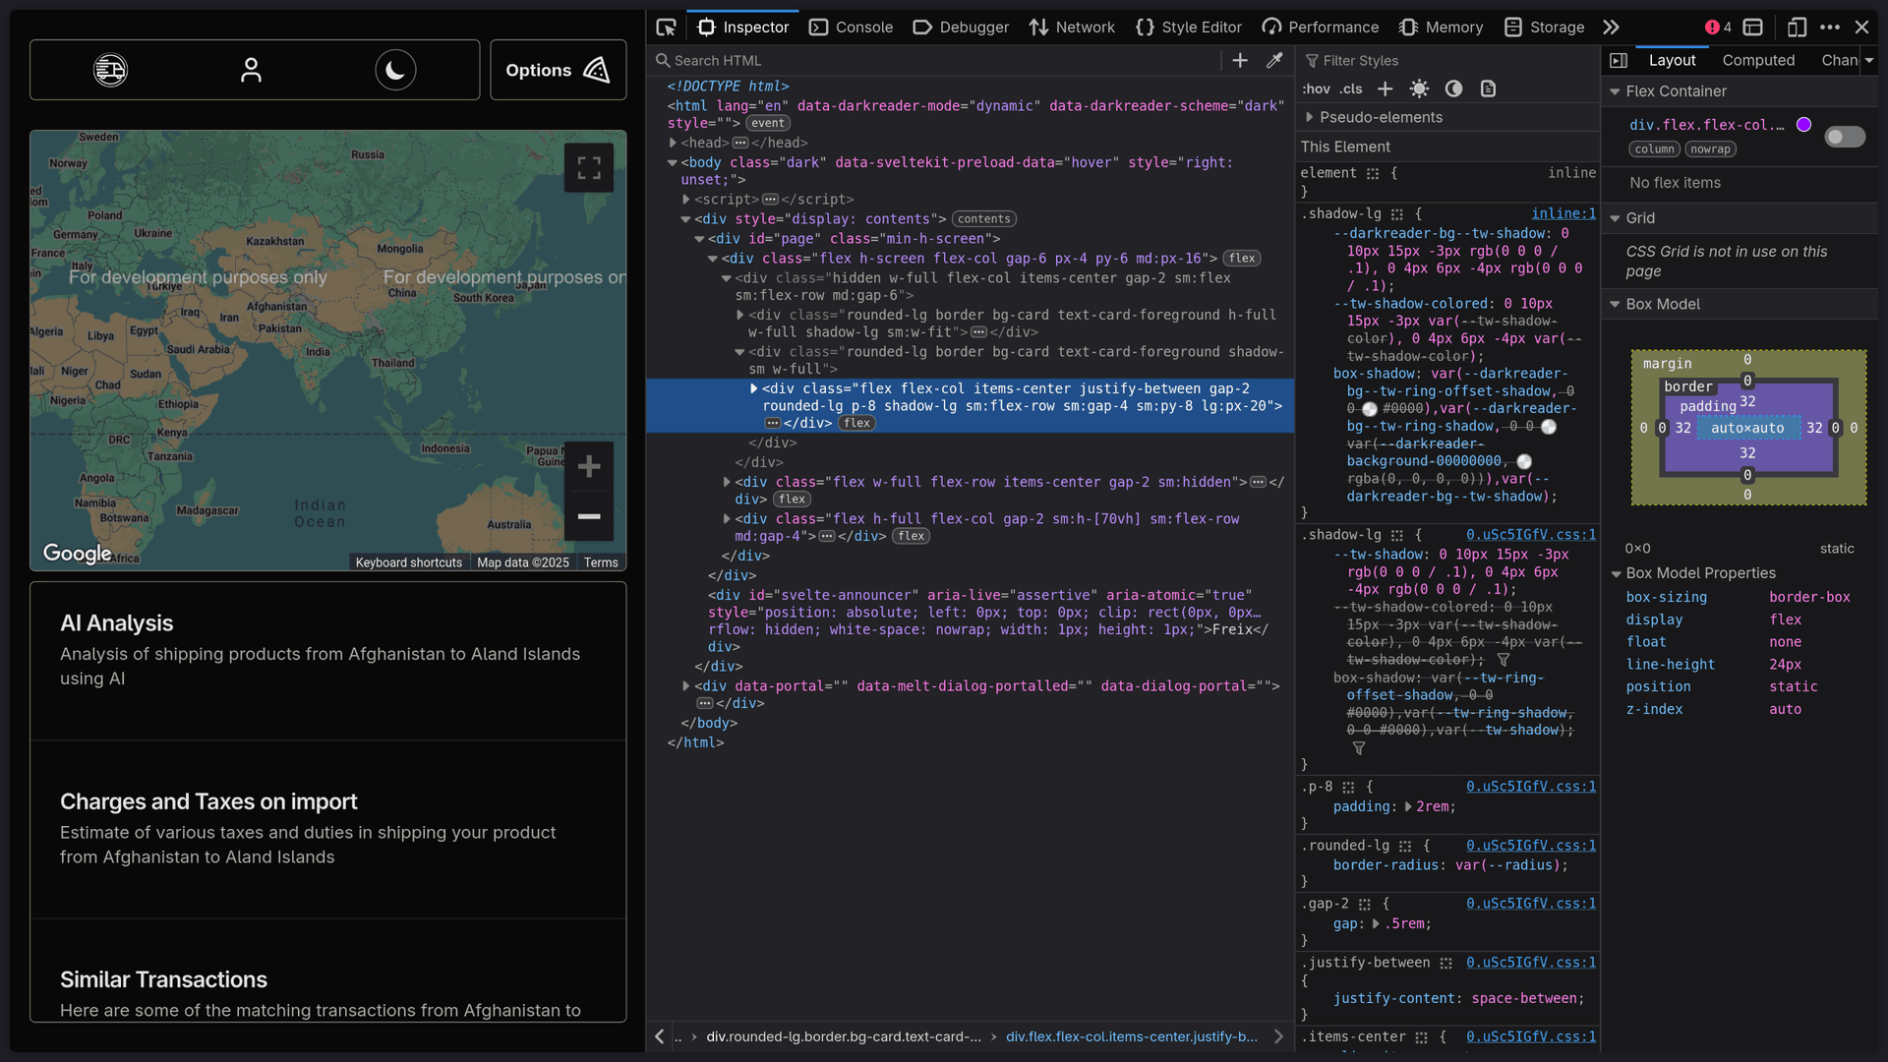The image size is (1888, 1062).
Task: Switch to the Inspector tab
Action: (743, 28)
